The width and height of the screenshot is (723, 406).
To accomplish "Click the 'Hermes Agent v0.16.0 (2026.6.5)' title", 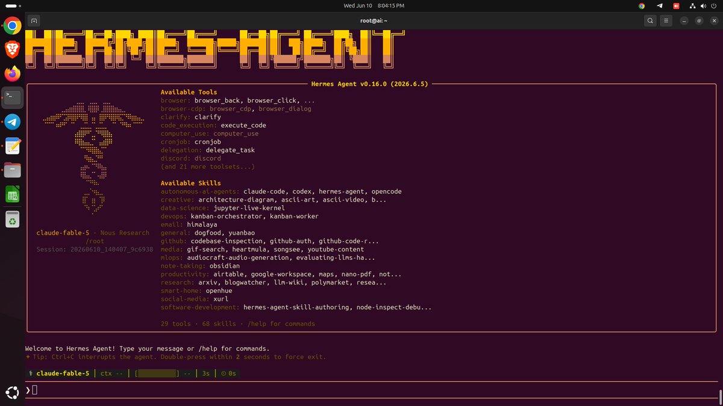I will pos(369,84).
